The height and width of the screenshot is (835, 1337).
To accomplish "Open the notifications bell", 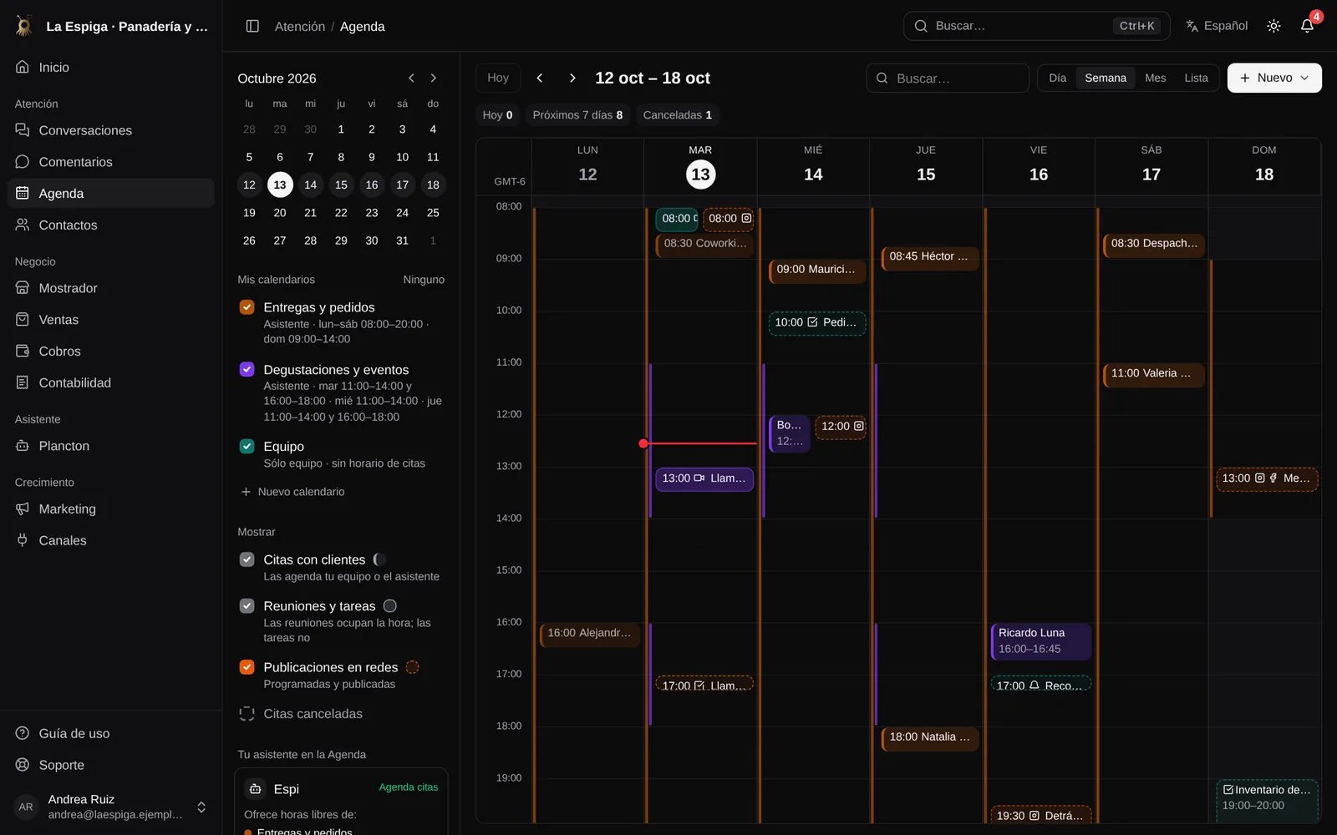I will [x=1307, y=26].
